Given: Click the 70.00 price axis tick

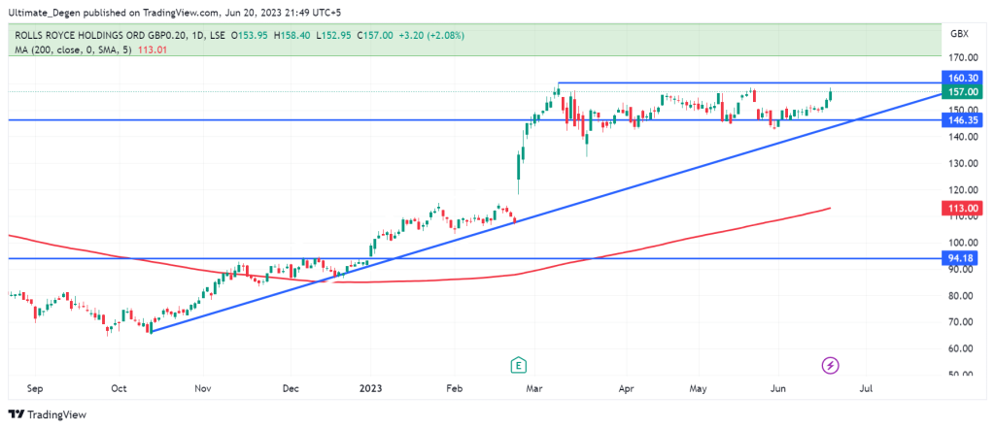Looking at the screenshot, I should point(963,322).
